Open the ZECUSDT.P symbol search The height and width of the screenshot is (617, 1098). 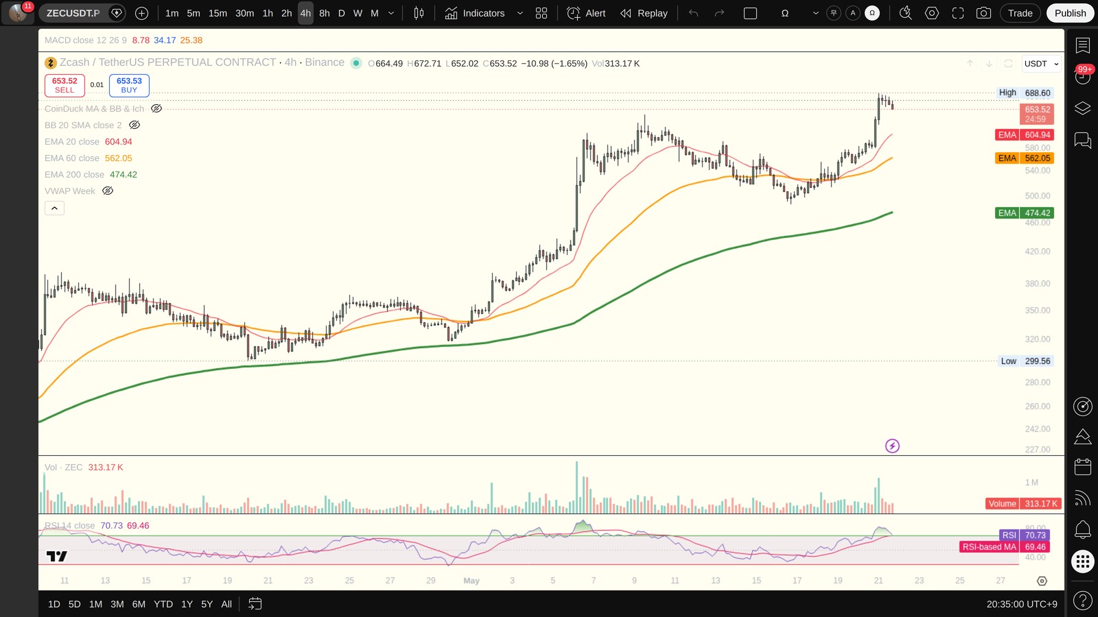(x=73, y=13)
